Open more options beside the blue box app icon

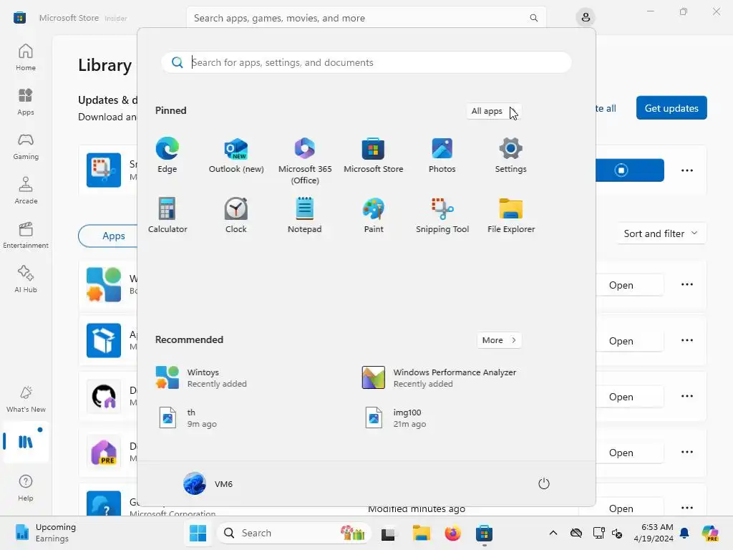[x=686, y=340]
